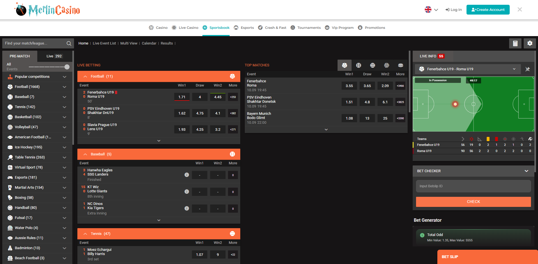Open the BET SLIP panel
Viewport: 538px width, 264px height.
point(487,257)
